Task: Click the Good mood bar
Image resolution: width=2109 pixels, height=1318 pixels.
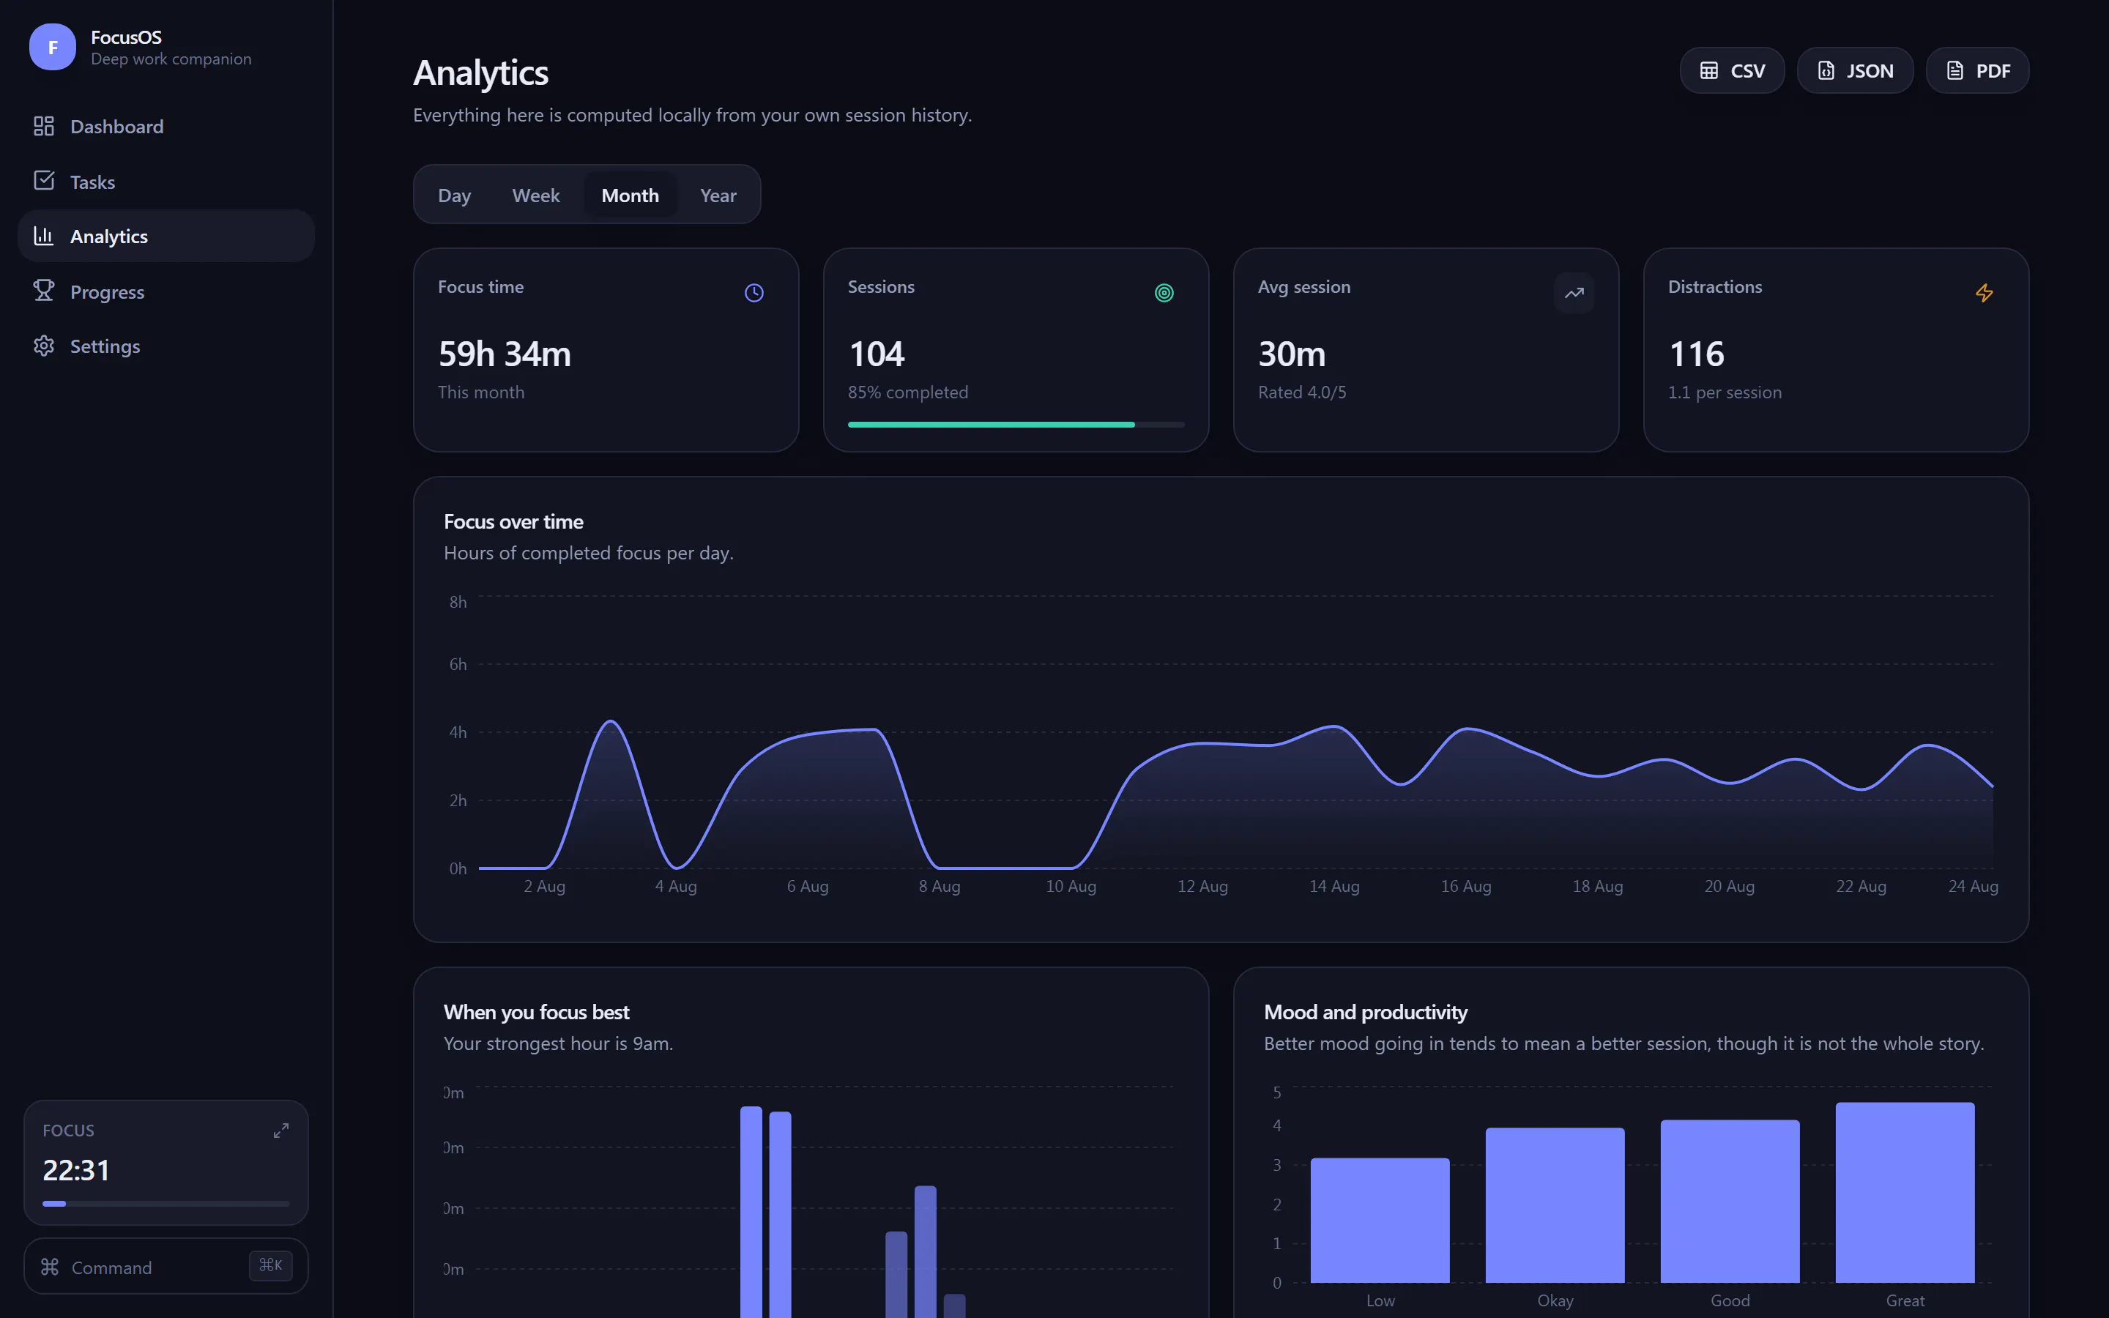Action: [1730, 1201]
